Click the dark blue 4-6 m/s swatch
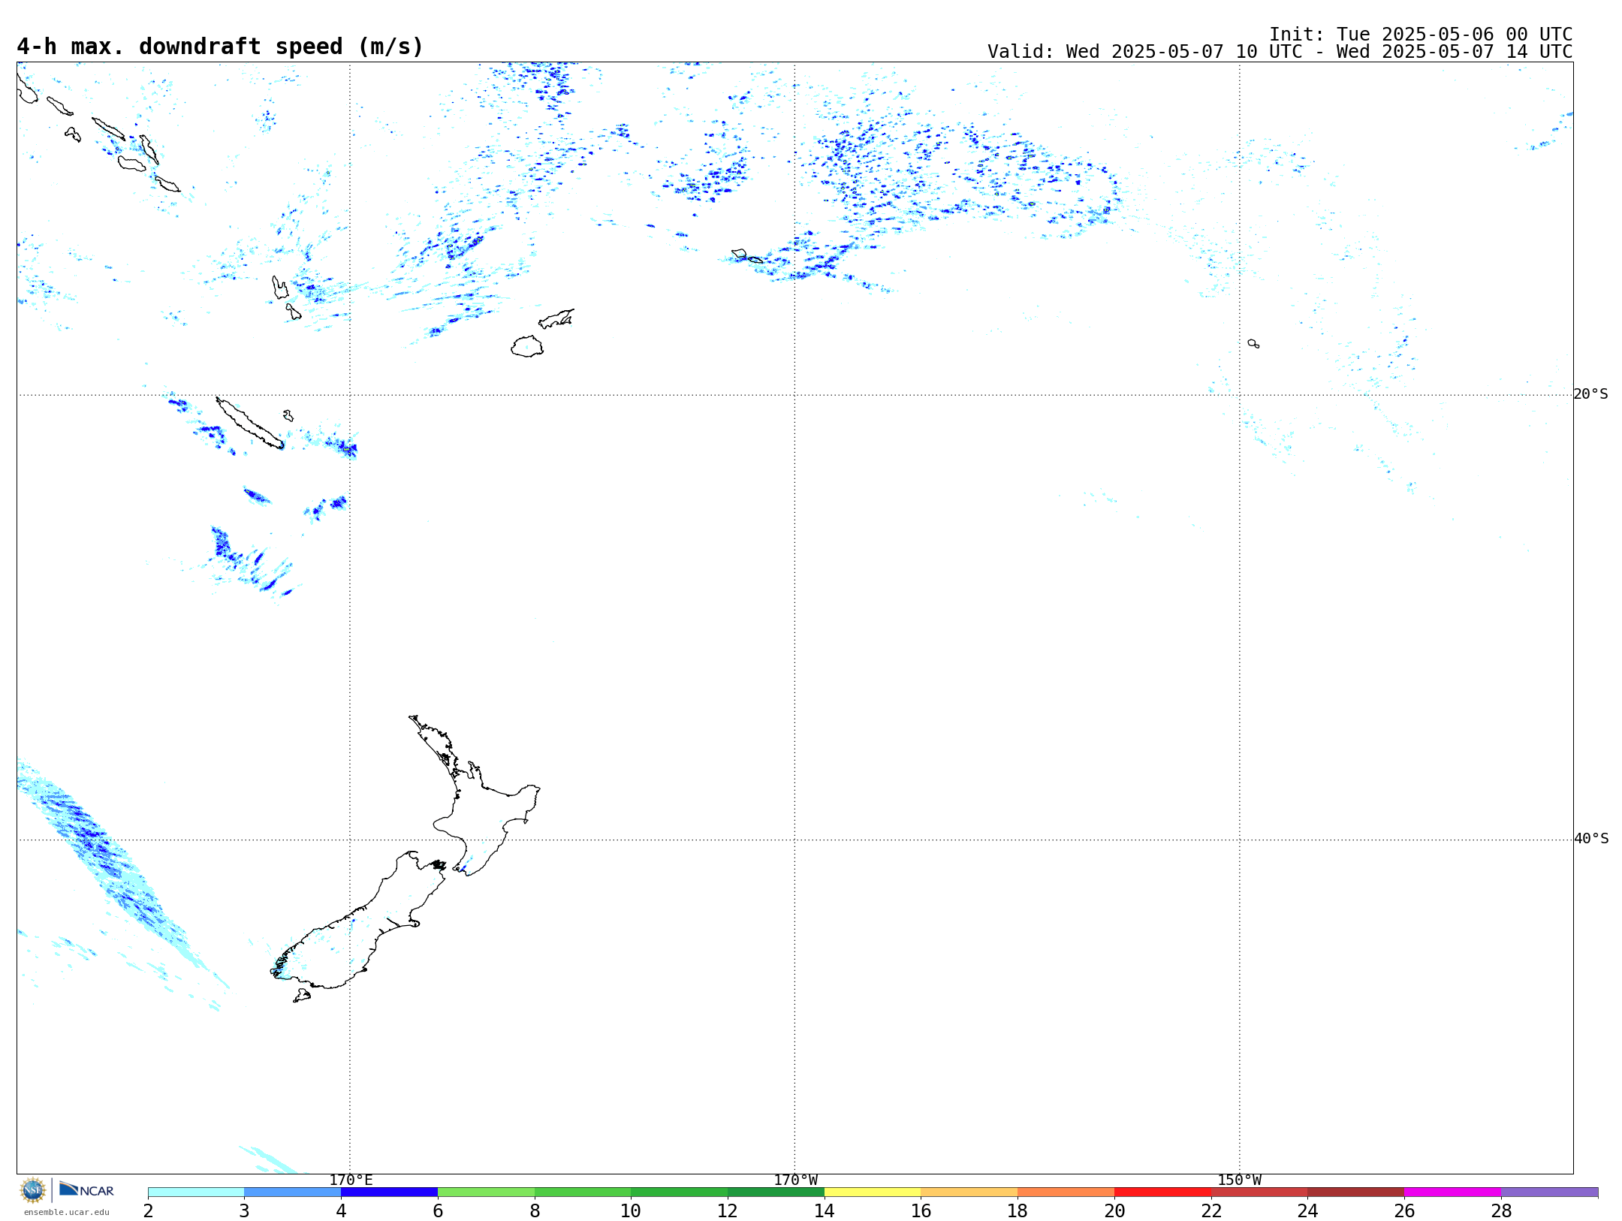 tap(389, 1192)
